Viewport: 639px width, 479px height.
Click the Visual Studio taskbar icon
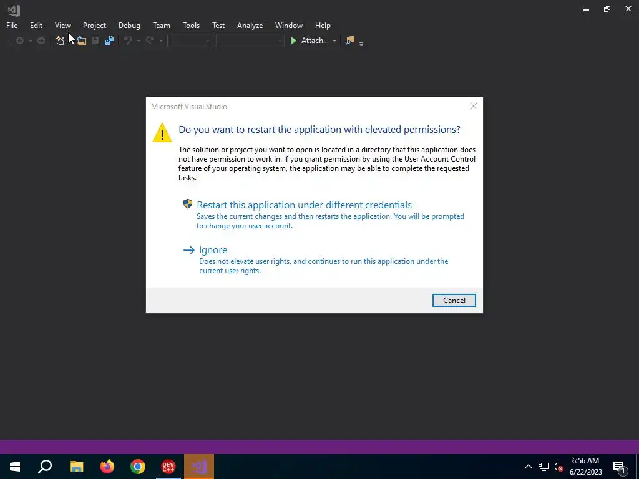[x=199, y=467]
